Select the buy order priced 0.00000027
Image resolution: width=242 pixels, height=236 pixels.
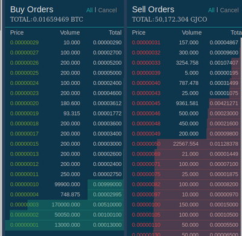(x=65, y=53)
